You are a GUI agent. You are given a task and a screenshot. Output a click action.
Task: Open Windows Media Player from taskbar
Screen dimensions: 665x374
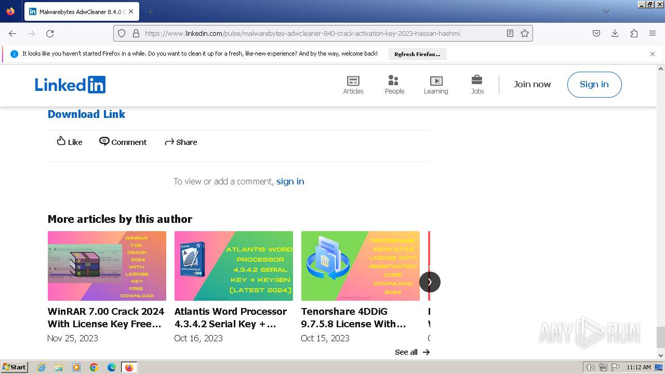click(76, 367)
